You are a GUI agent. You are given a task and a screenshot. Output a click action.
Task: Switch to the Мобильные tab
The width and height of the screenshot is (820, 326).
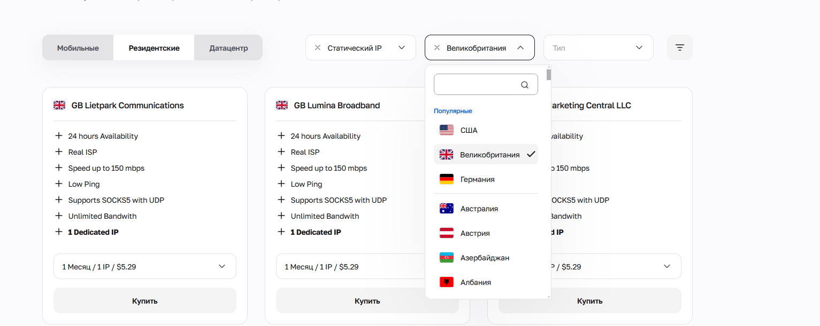pyautogui.click(x=78, y=48)
